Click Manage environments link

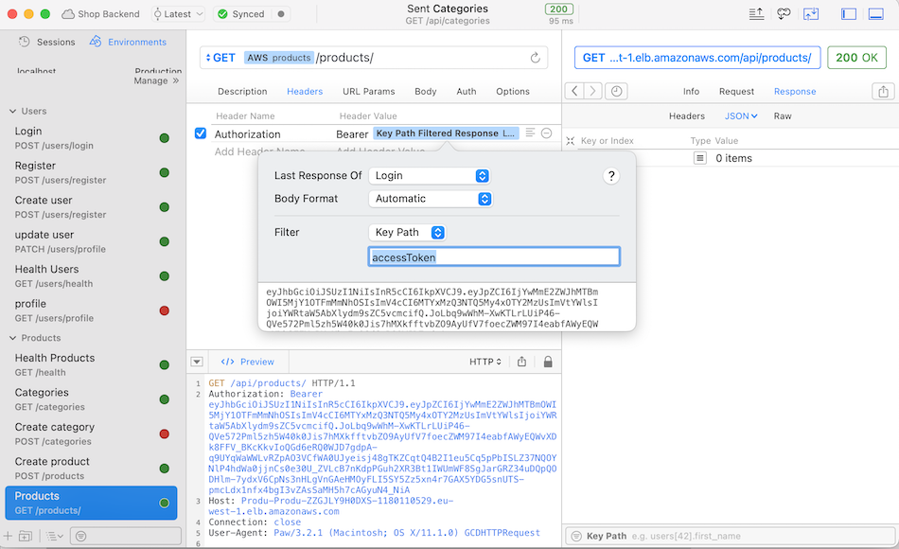(x=156, y=80)
